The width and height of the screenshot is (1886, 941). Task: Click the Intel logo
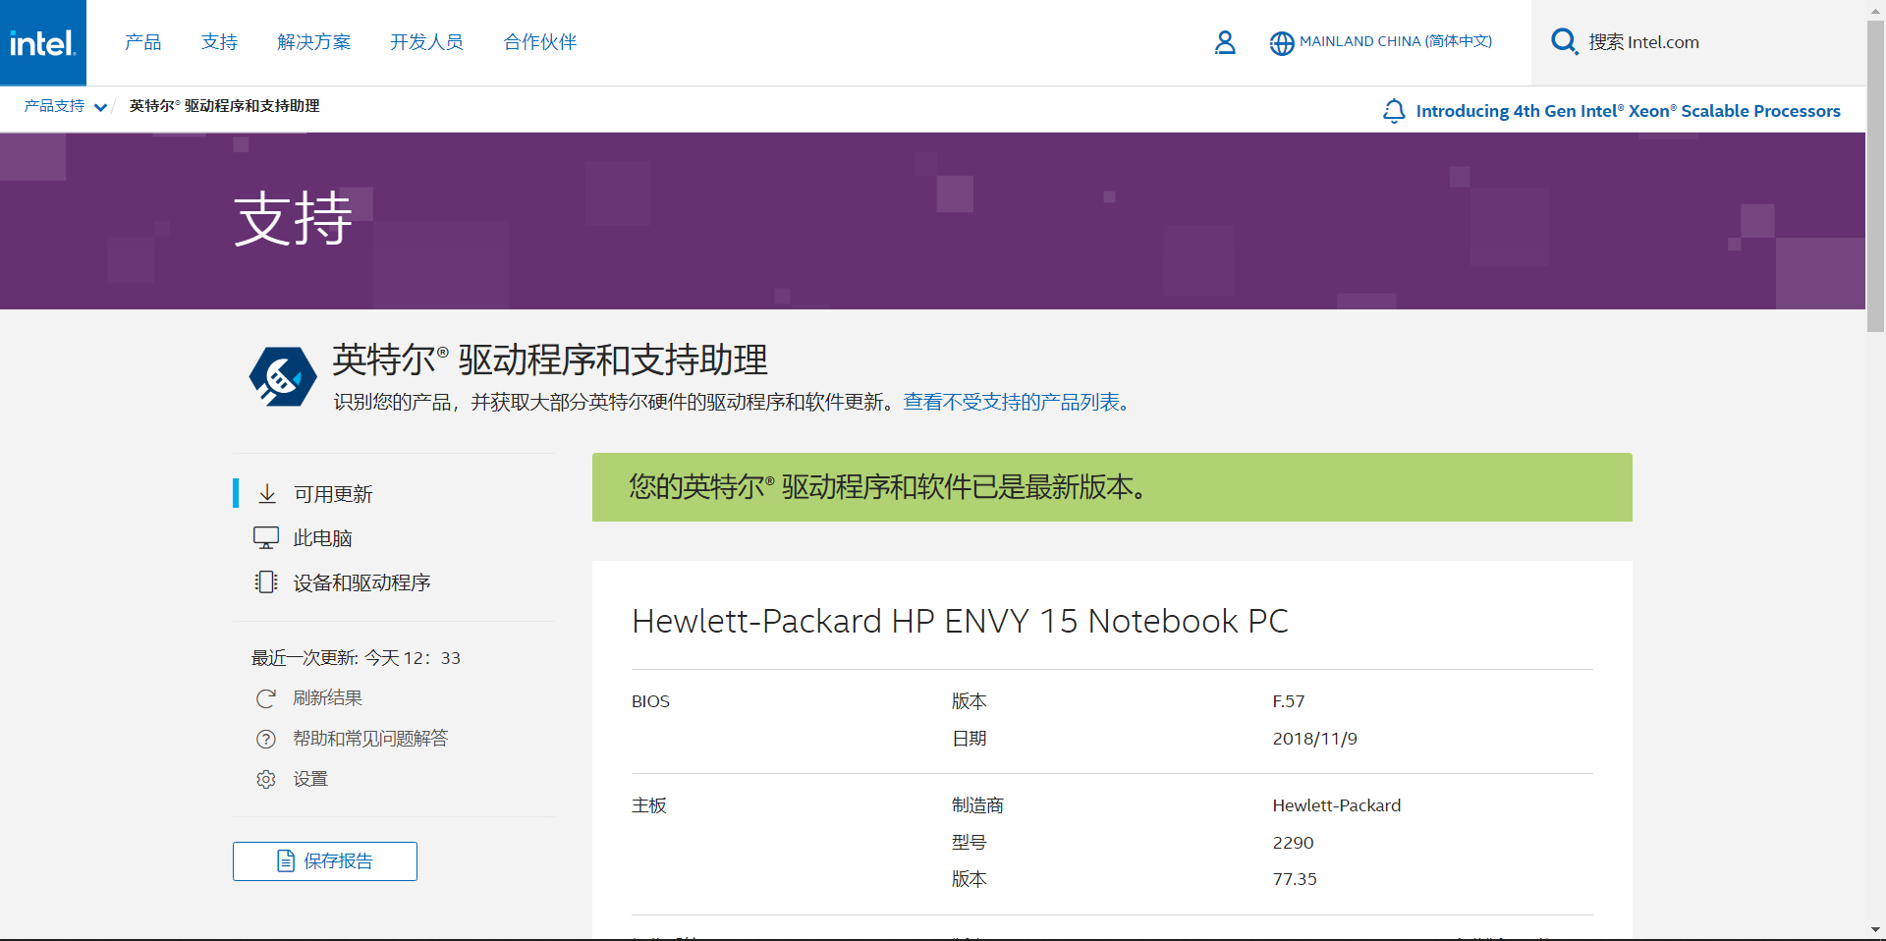click(x=43, y=42)
